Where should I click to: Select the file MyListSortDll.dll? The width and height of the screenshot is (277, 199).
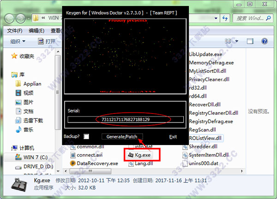pyautogui.click(x=208, y=71)
